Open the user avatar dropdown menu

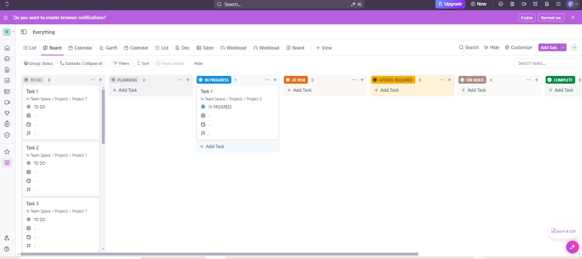(572, 4)
